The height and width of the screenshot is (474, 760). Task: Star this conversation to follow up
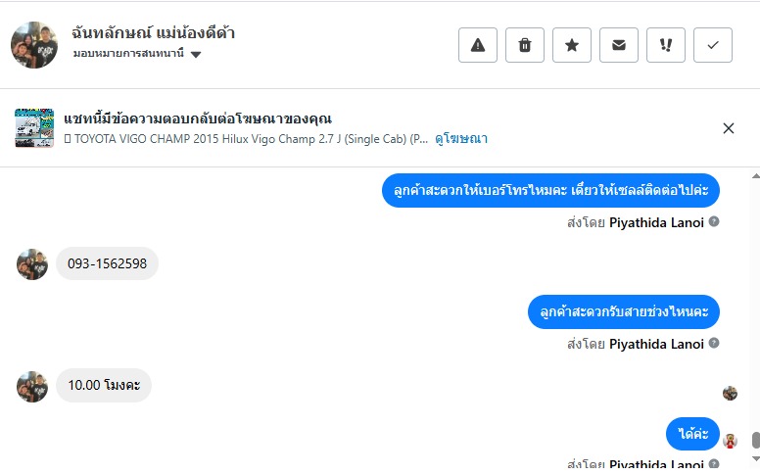point(572,45)
